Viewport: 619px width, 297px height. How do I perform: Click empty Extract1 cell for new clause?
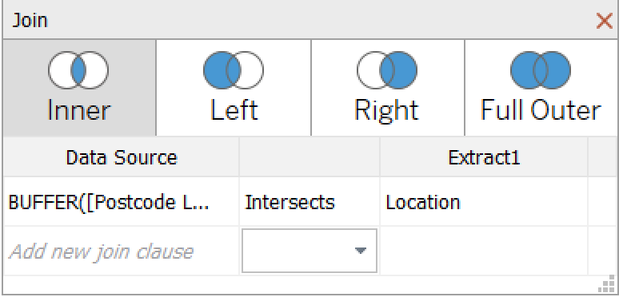tap(484, 251)
